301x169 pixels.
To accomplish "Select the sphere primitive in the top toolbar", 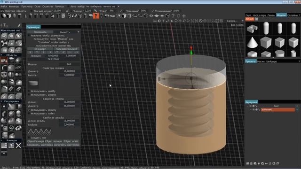I will click(x=3, y=16).
